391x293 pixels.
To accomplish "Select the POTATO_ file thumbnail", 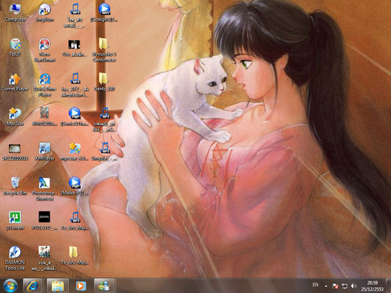I will pos(45,221).
